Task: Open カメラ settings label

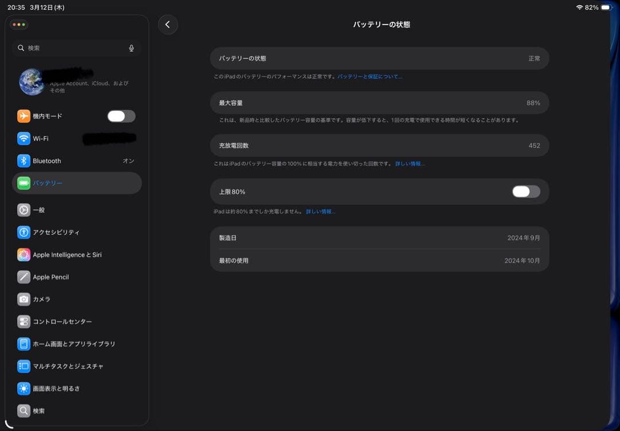Action: (x=41, y=300)
